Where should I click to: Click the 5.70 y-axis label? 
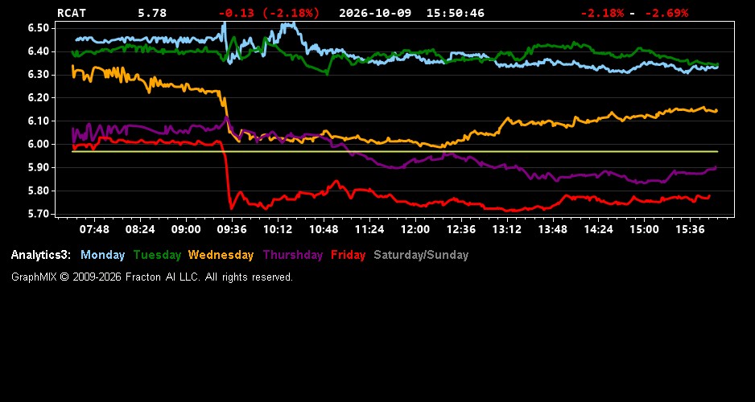39,214
